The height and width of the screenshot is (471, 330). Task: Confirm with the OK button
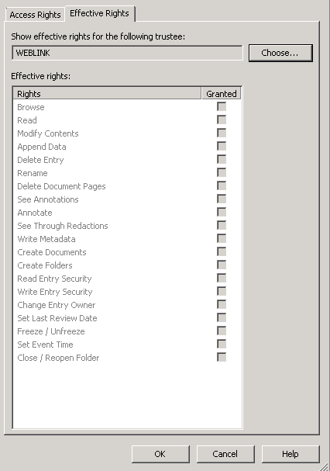(160, 454)
